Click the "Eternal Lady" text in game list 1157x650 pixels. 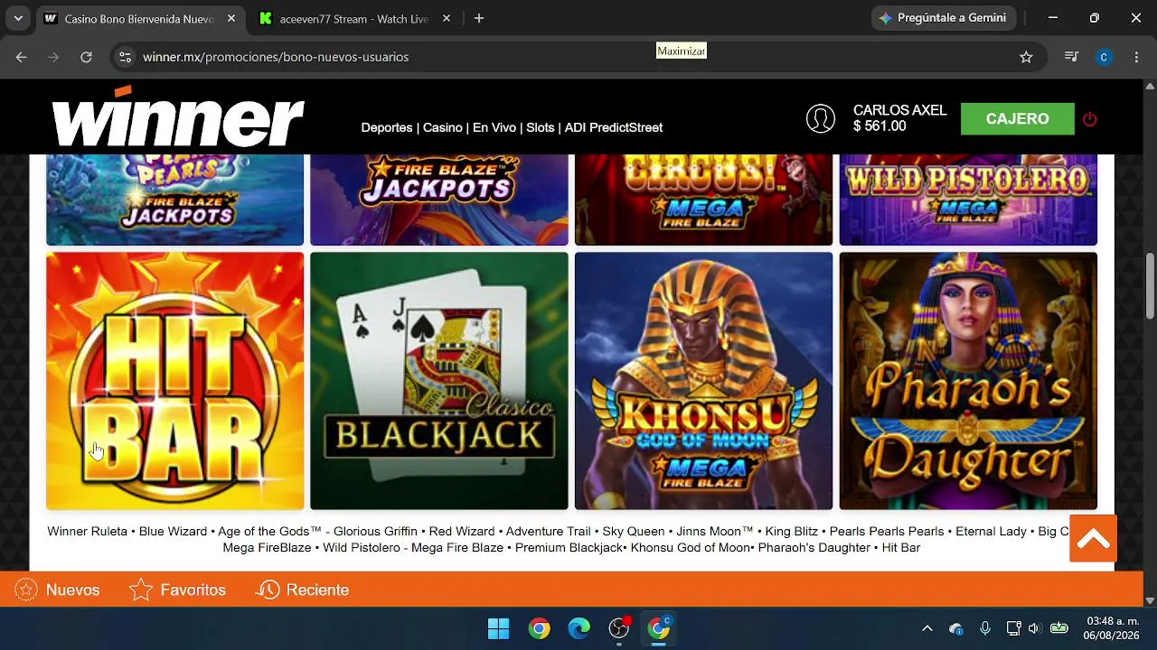991,532
